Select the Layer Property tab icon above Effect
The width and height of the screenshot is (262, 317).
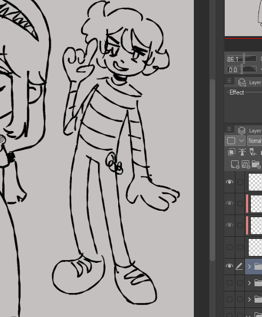(242, 82)
